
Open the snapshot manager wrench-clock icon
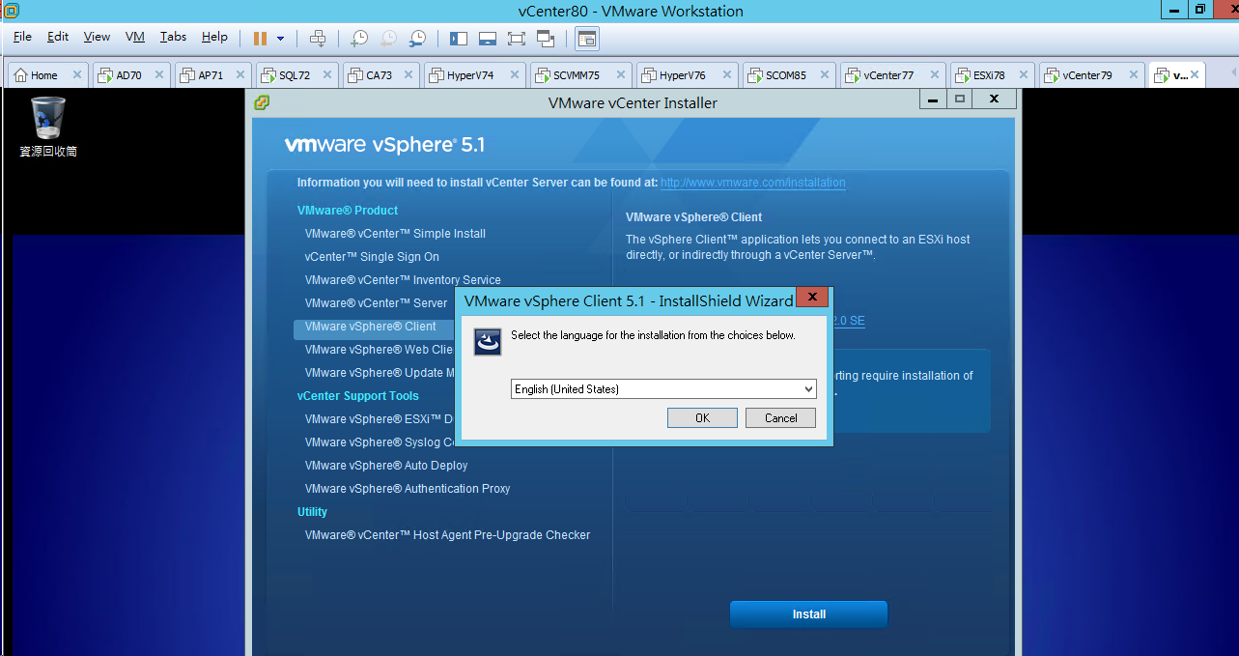click(x=417, y=39)
